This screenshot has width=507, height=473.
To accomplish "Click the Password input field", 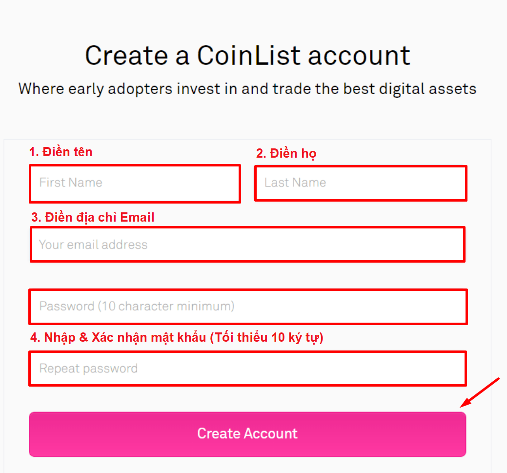I will (x=247, y=307).
